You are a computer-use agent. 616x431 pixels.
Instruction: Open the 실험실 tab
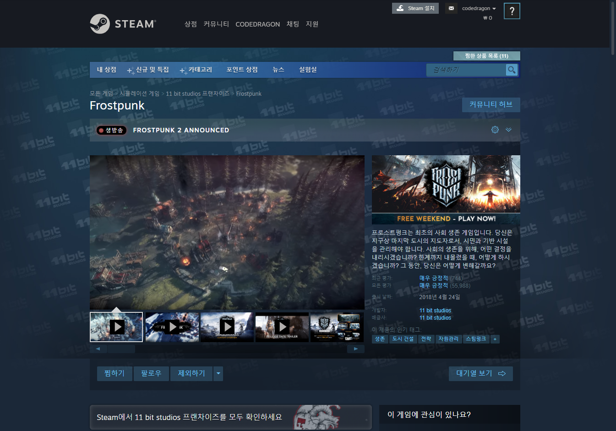[x=308, y=70]
